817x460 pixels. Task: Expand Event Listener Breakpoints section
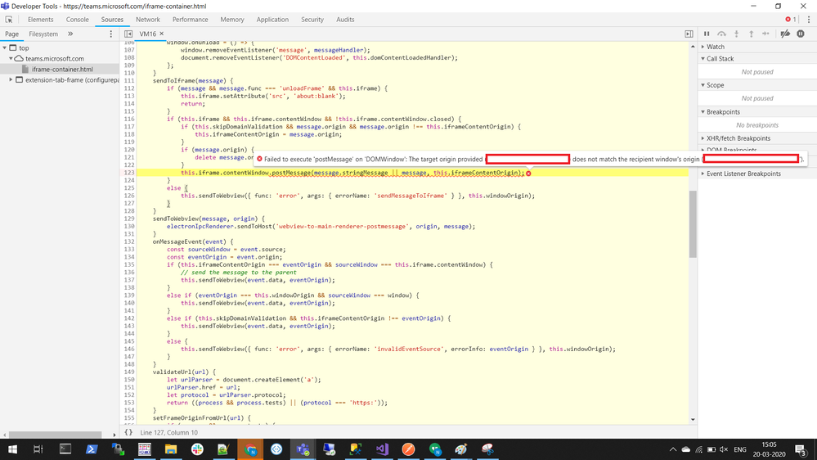click(x=743, y=174)
